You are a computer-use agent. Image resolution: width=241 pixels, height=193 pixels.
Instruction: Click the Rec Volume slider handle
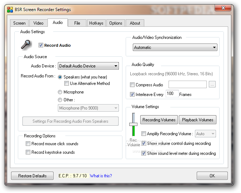click(133, 124)
